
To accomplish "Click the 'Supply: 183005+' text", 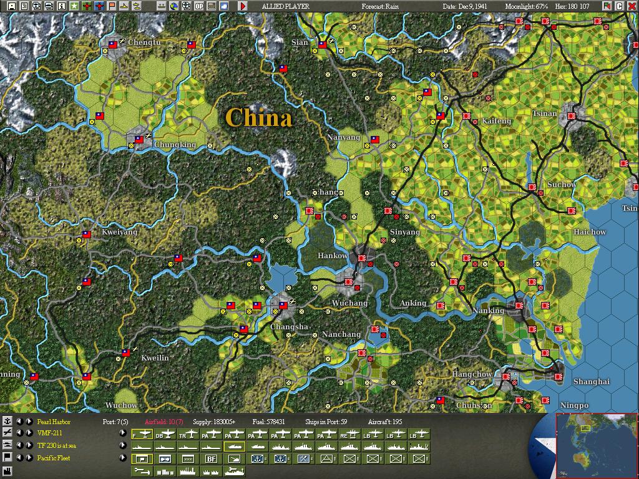I will 214,422.
